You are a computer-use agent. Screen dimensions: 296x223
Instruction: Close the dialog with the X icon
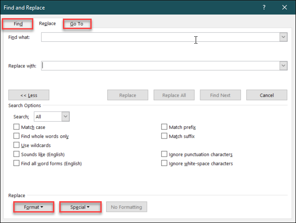[x=285, y=7]
